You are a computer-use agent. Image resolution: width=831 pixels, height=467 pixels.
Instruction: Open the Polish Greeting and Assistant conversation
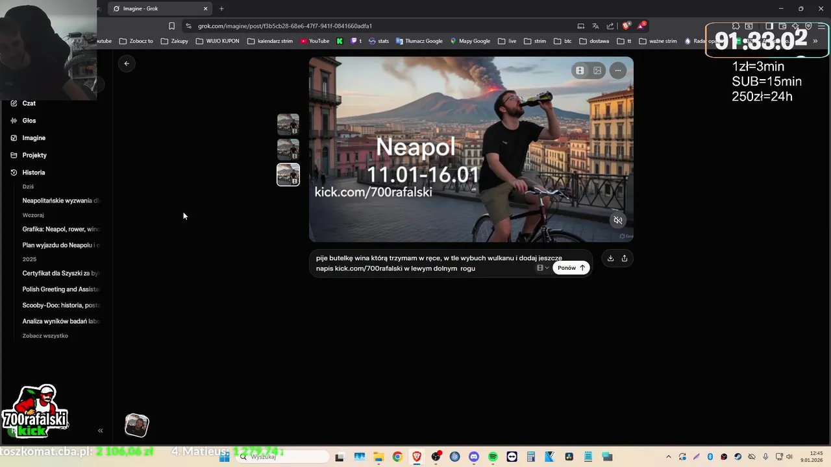click(x=61, y=289)
